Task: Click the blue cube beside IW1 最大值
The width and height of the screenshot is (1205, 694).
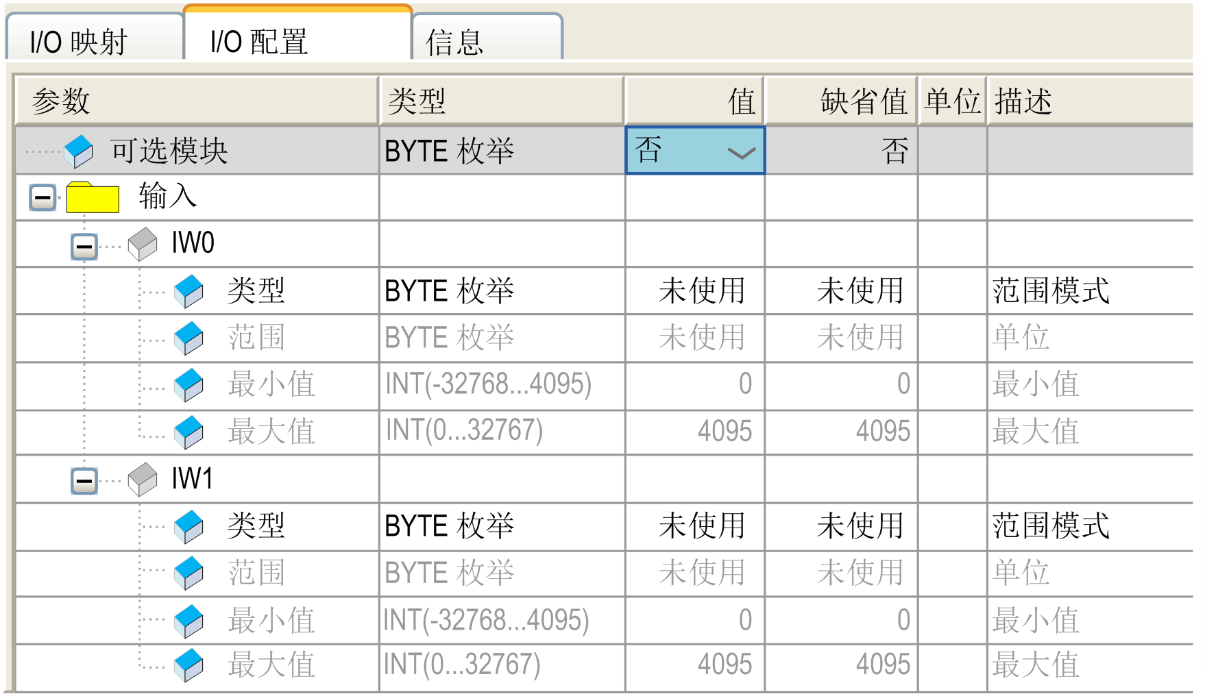Action: pos(188,665)
